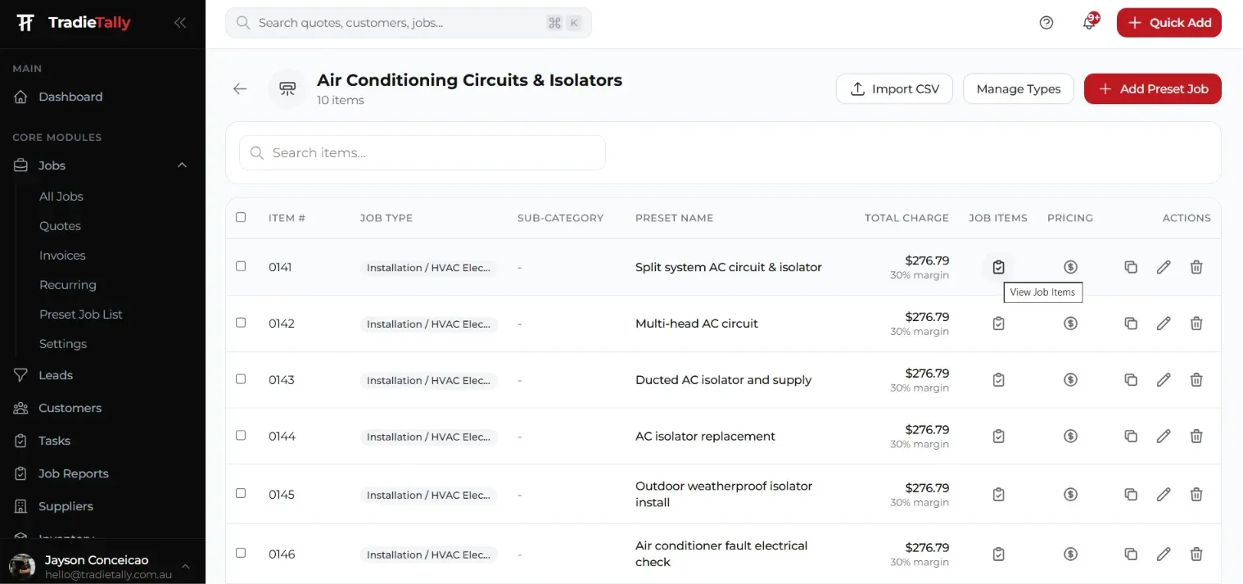Image resolution: width=1243 pixels, height=584 pixels.
Task: Click job type tag in row 0141
Action: pyautogui.click(x=428, y=268)
